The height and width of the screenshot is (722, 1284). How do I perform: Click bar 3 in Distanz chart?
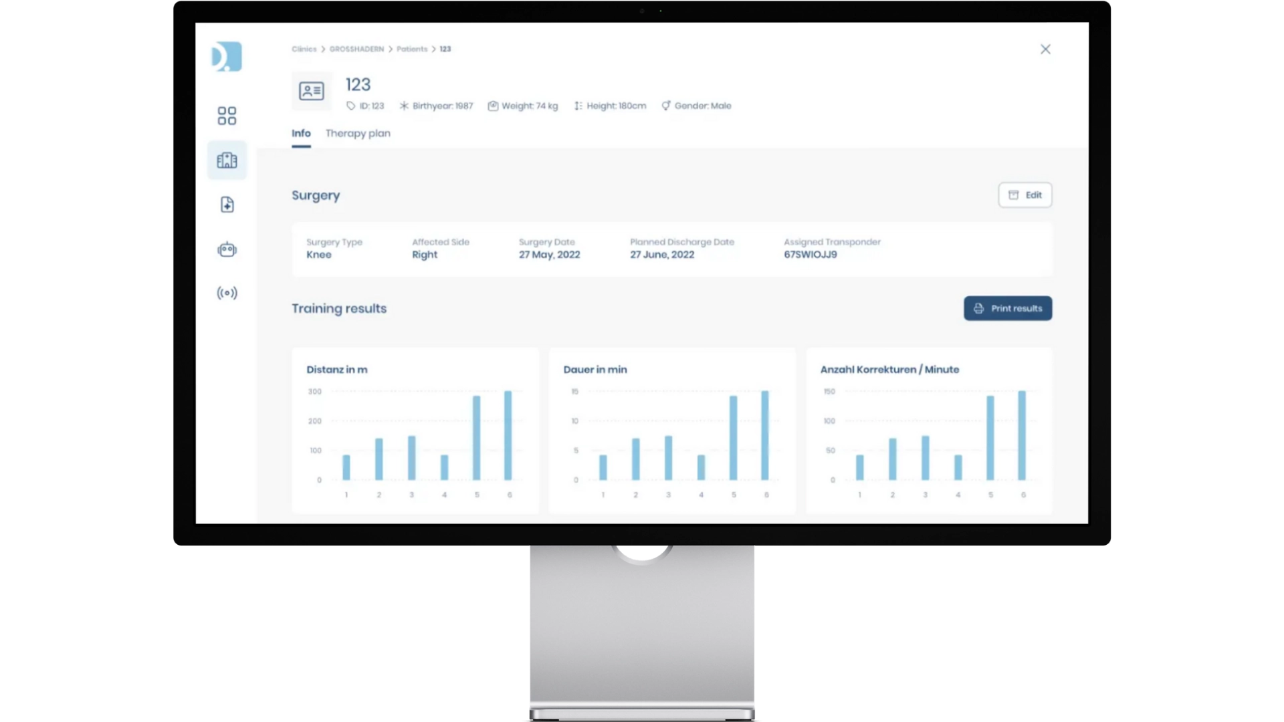(x=411, y=458)
